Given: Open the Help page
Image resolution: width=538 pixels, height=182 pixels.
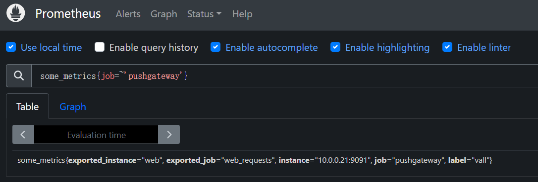Looking at the screenshot, I should [242, 14].
